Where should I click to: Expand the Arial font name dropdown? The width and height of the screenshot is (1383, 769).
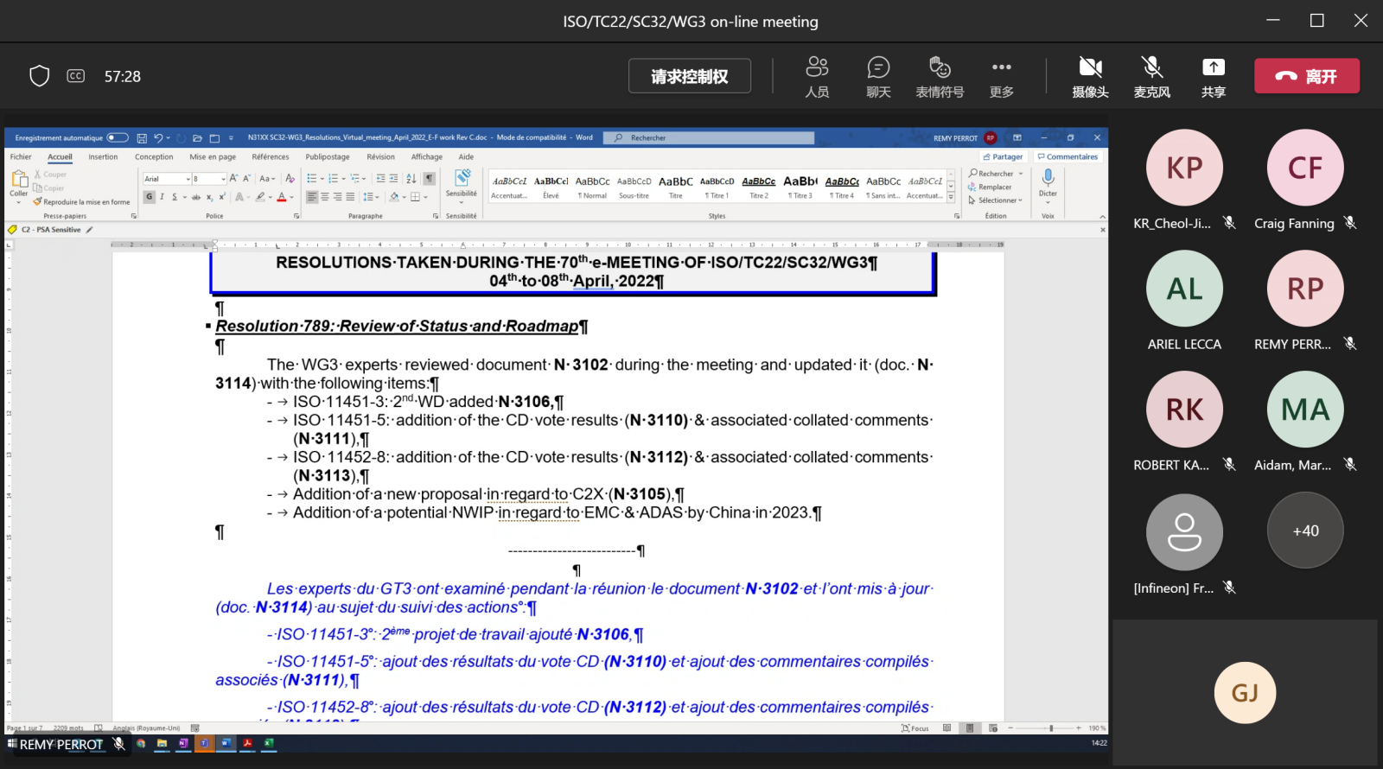[x=188, y=179]
